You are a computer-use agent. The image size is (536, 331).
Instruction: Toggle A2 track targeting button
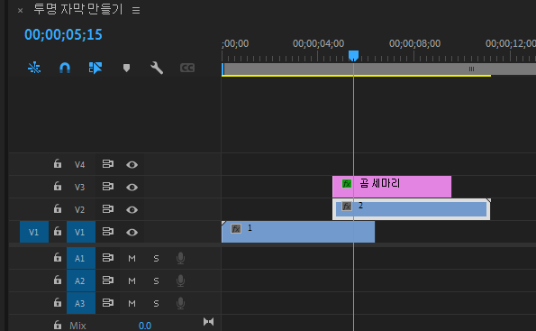(x=81, y=280)
